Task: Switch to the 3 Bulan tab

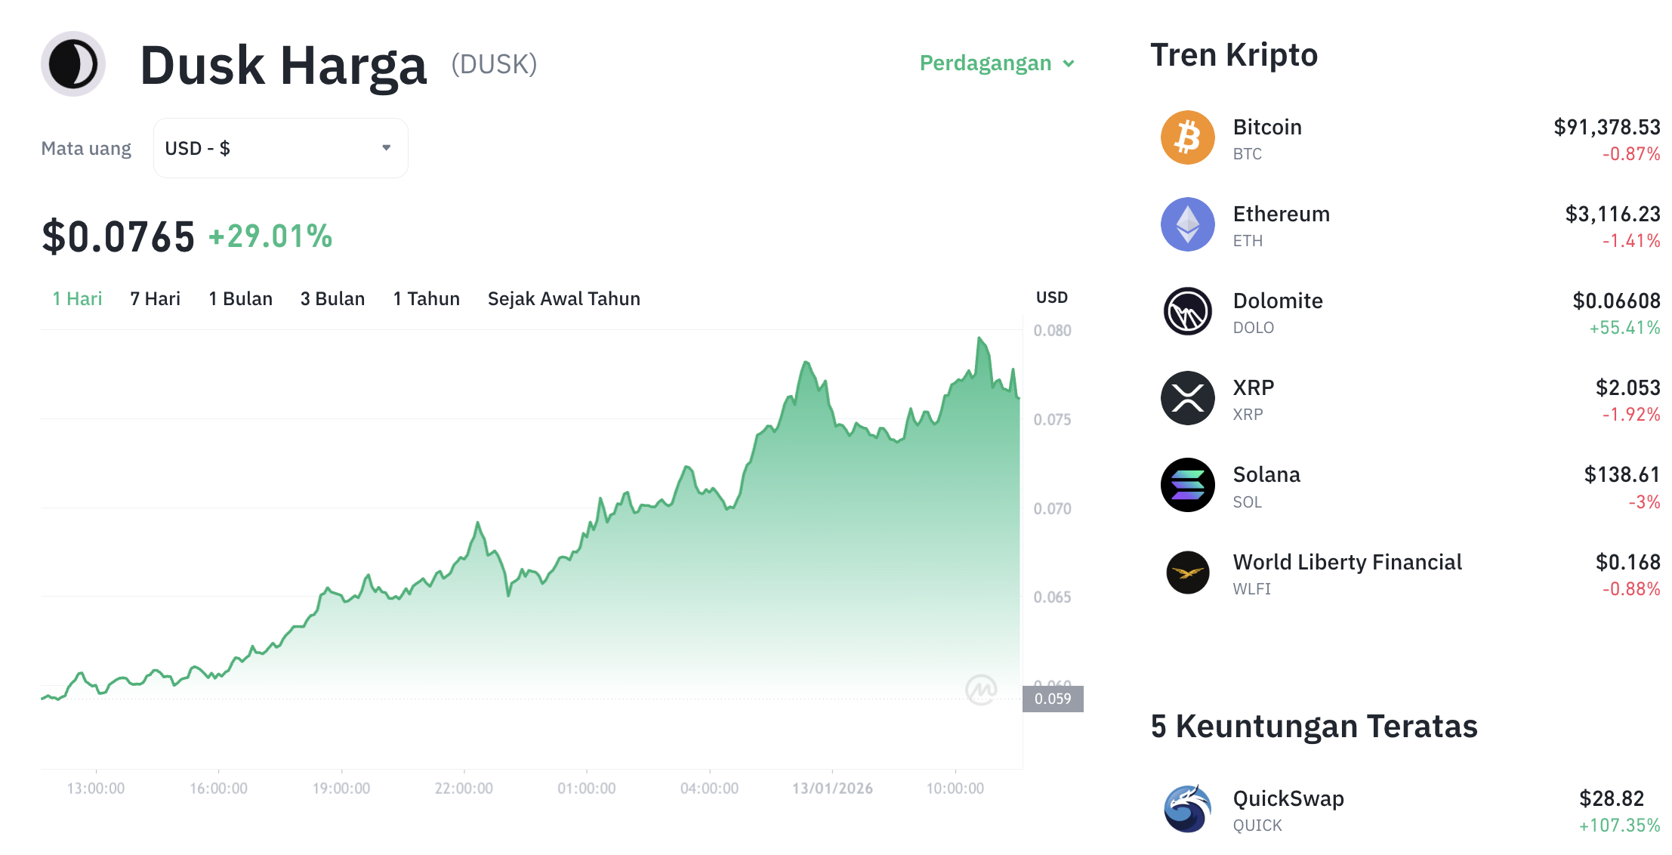Action: tap(332, 298)
